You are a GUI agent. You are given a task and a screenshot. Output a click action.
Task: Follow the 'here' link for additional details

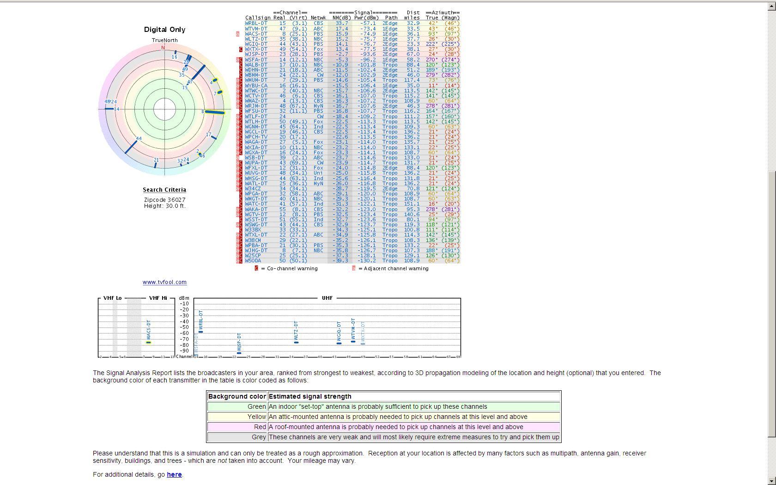pyautogui.click(x=174, y=474)
